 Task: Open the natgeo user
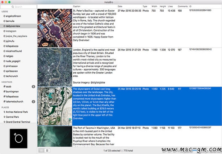[x=9, y=56]
